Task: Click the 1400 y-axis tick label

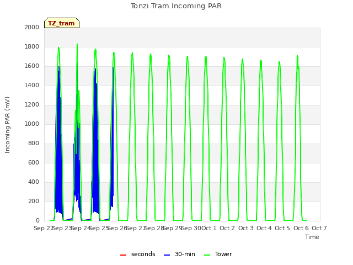Action: coord(32,85)
